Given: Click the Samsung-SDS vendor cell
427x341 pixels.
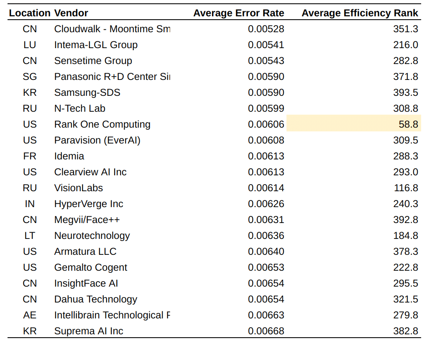Looking at the screenshot, I should click(x=87, y=92).
